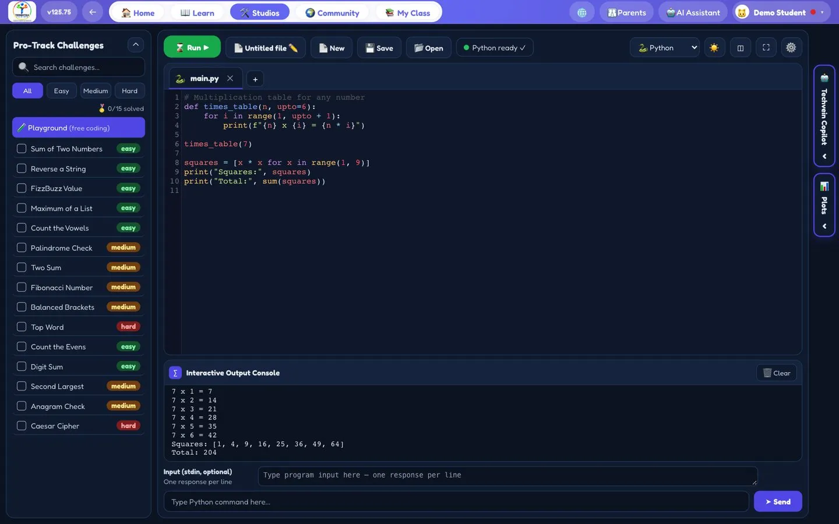Clear the output console
Screen dimensions: 839x524
point(777,373)
